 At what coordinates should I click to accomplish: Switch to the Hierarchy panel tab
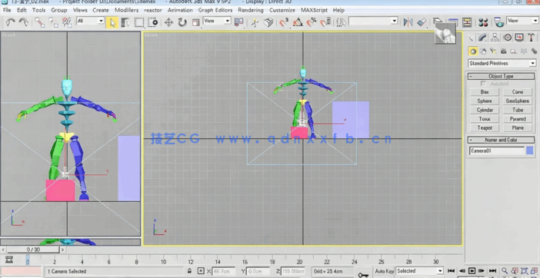[495, 38]
